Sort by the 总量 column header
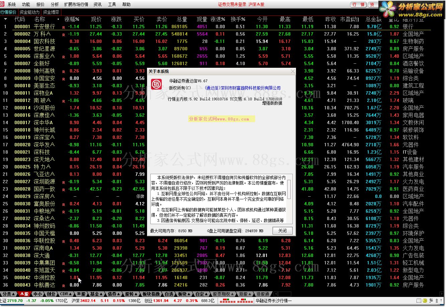The width and height of the screenshot is (446, 307). point(182,19)
